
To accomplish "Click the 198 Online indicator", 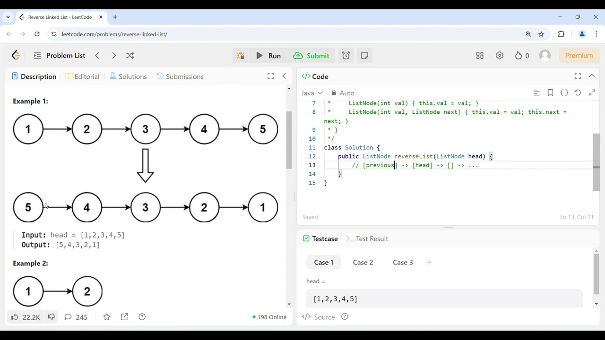I will point(269,317).
